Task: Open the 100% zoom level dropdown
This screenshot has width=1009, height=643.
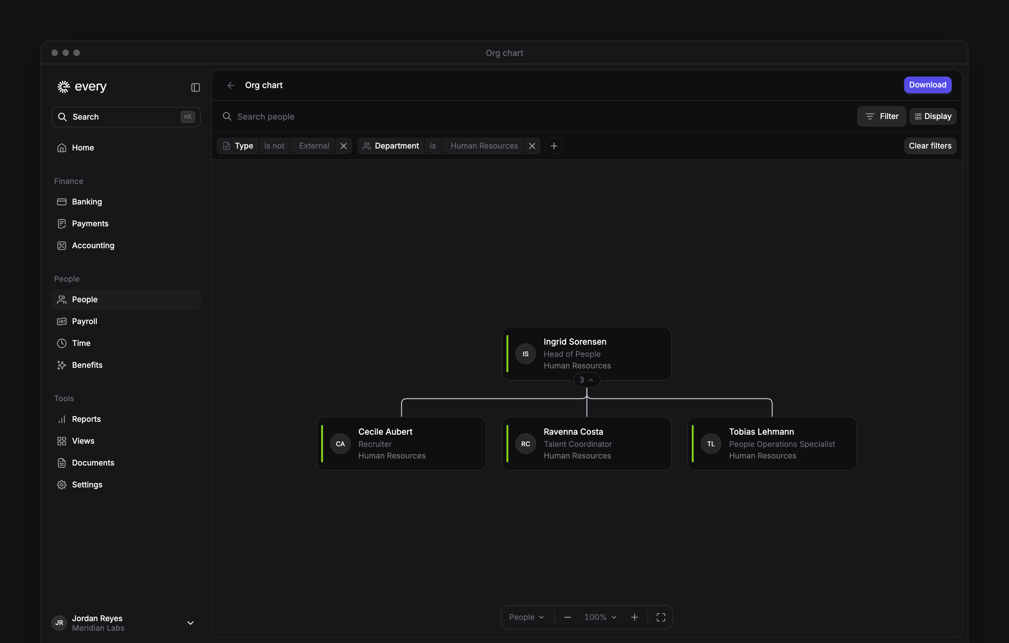Action: point(600,617)
